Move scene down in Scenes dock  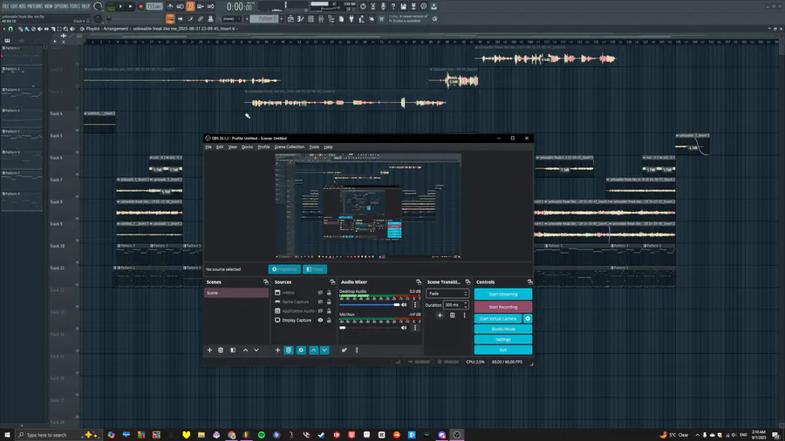pyautogui.click(x=256, y=350)
